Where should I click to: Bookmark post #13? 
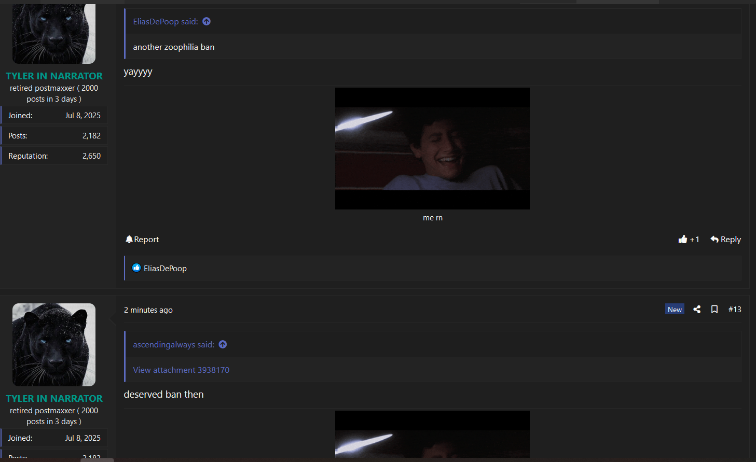coord(714,309)
